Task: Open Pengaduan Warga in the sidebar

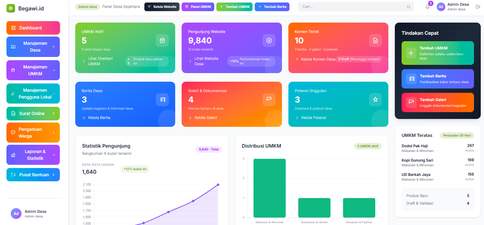Action: point(33,133)
